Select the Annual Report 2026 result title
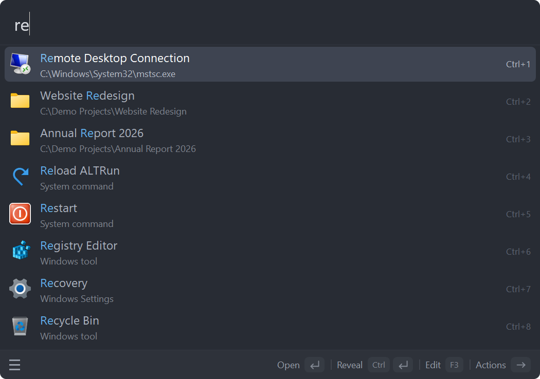The image size is (540, 379). [92, 133]
